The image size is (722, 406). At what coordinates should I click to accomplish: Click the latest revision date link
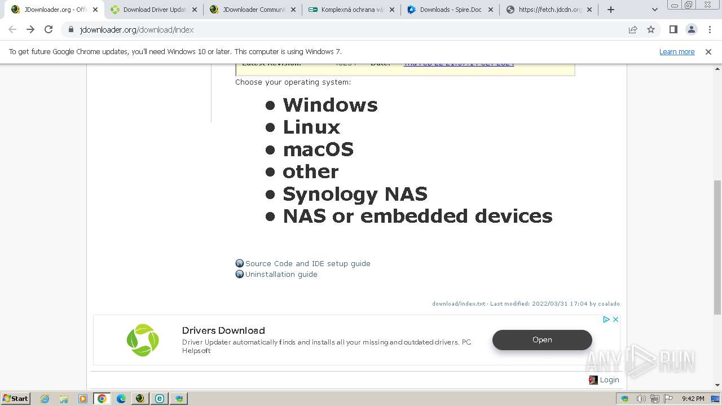[459, 64]
